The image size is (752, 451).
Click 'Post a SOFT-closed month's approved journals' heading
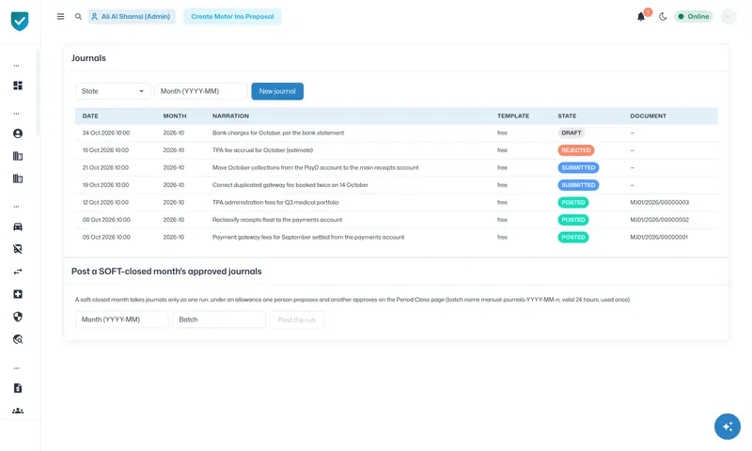pos(166,272)
